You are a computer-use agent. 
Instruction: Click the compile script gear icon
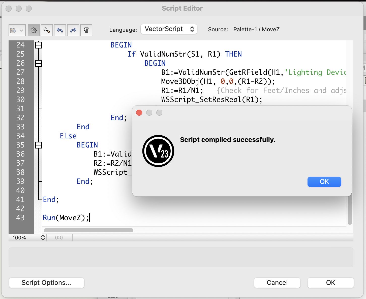[x=34, y=30]
